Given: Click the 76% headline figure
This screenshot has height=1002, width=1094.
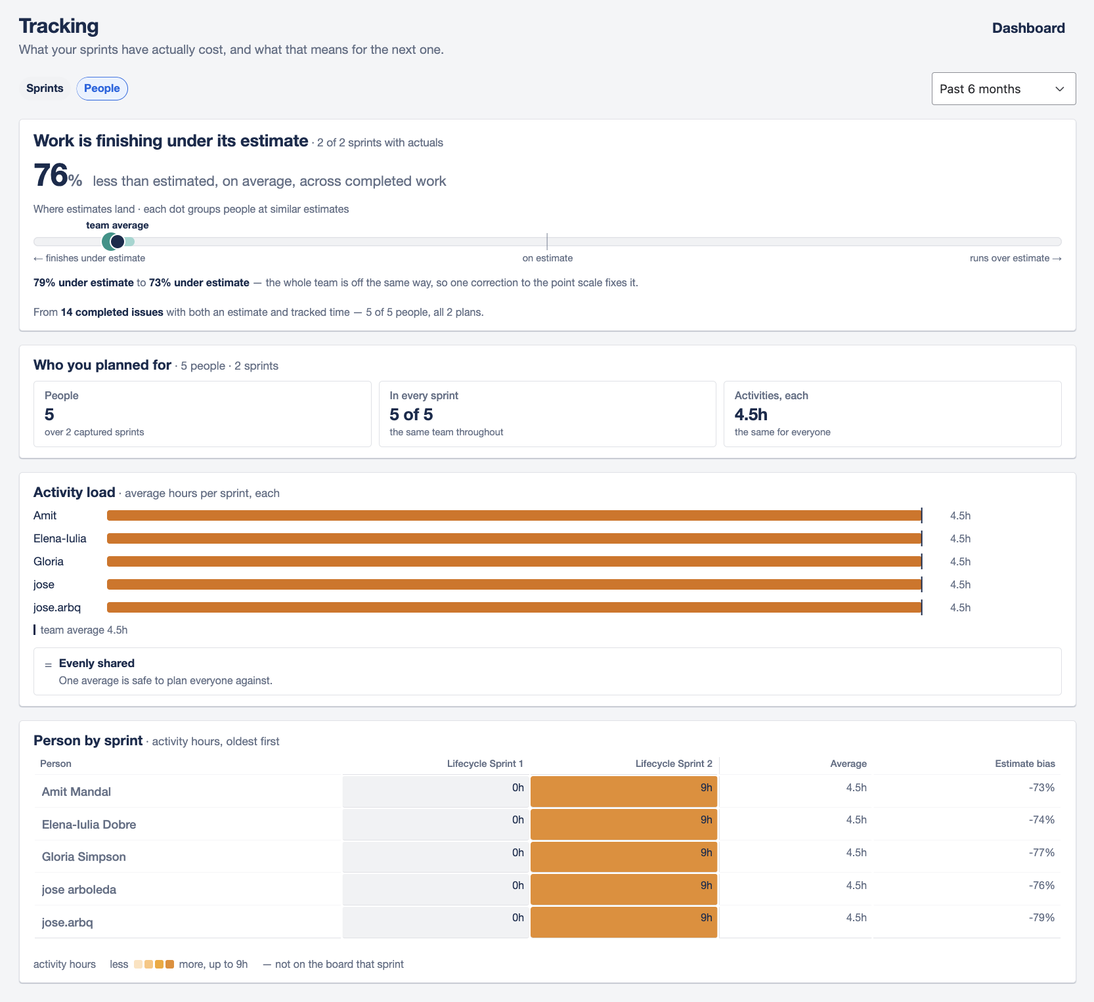Looking at the screenshot, I should click(58, 176).
